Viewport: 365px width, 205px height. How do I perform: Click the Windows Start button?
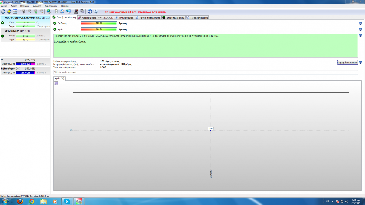(x=5, y=201)
